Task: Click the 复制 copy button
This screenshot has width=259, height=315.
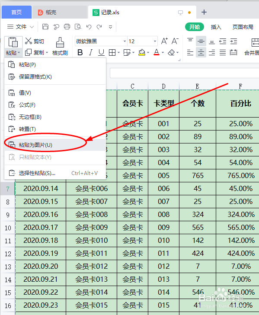Action: (x=35, y=53)
